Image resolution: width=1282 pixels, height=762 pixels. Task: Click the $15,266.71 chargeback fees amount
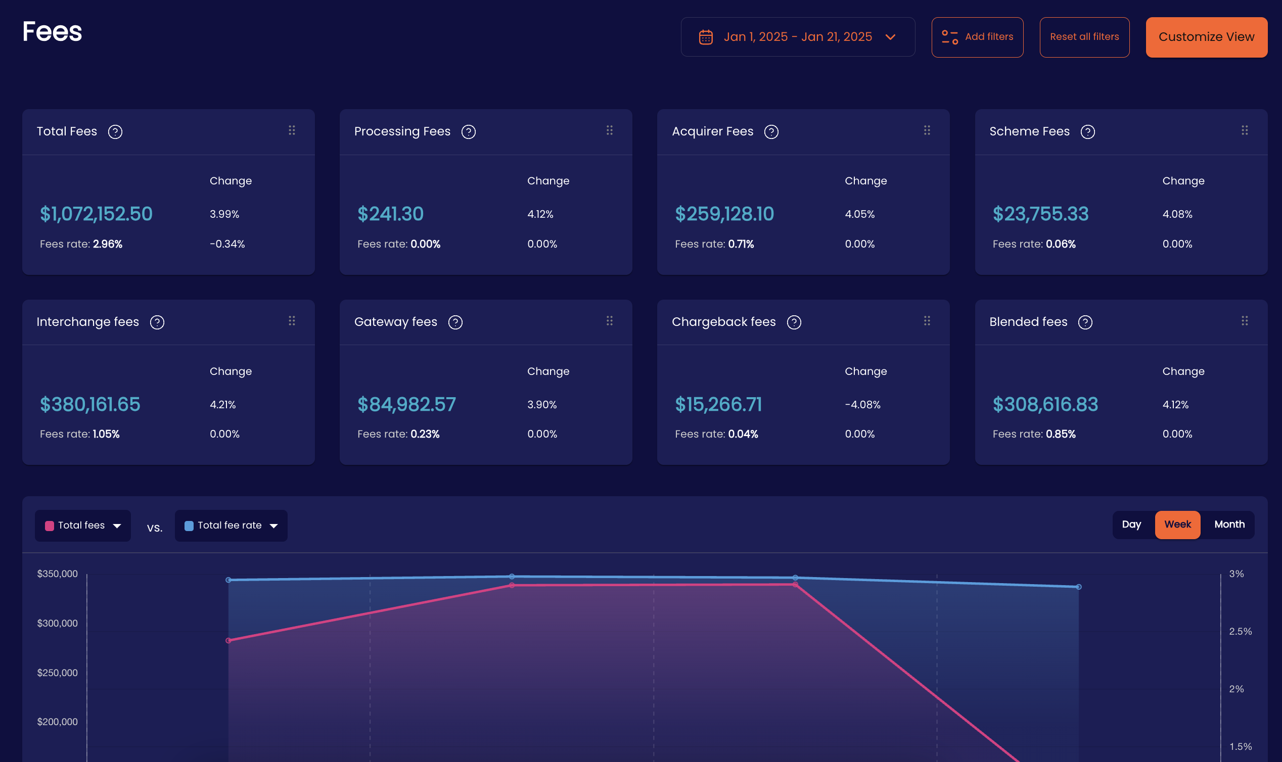coord(718,404)
